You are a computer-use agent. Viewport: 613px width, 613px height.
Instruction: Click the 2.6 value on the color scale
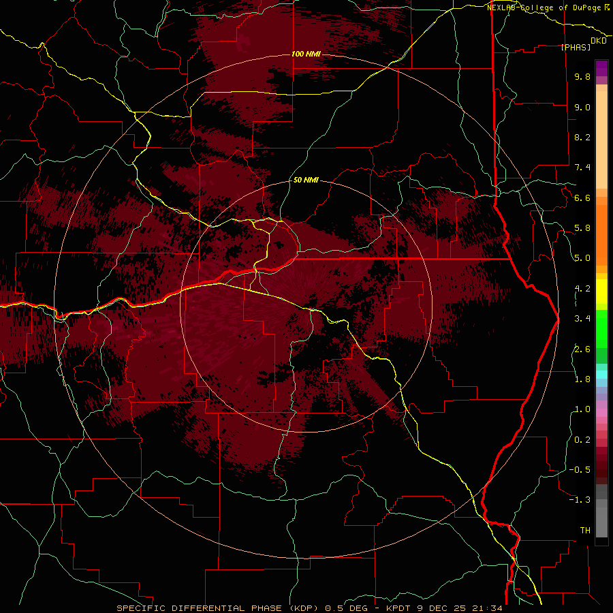pyautogui.click(x=582, y=349)
